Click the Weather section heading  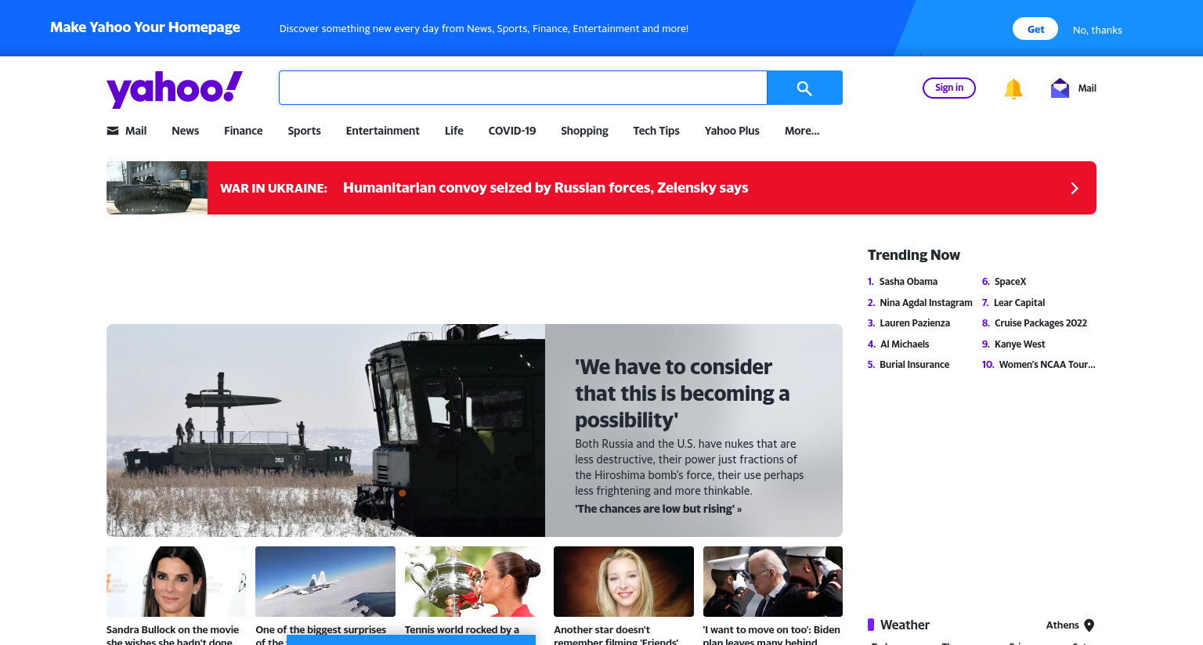pyautogui.click(x=905, y=625)
